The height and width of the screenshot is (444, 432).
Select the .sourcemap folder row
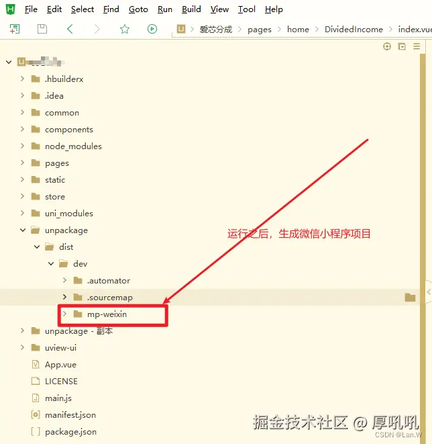tap(210, 297)
